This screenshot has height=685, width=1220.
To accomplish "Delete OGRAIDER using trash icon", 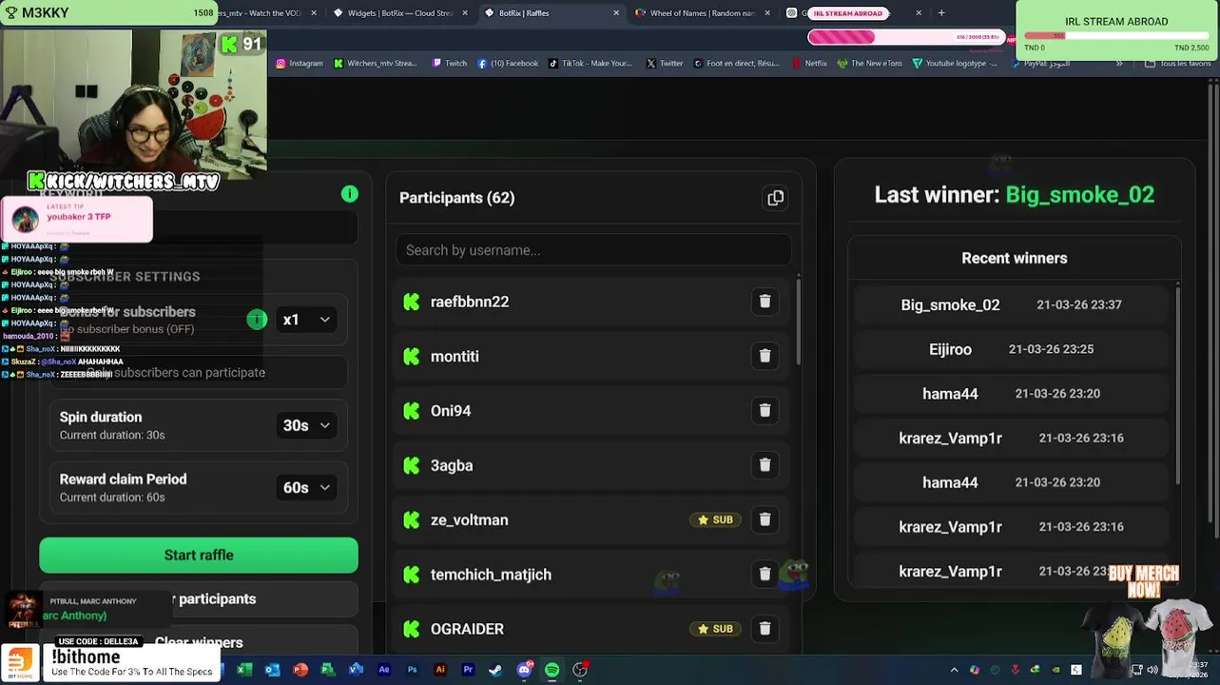I will [765, 629].
